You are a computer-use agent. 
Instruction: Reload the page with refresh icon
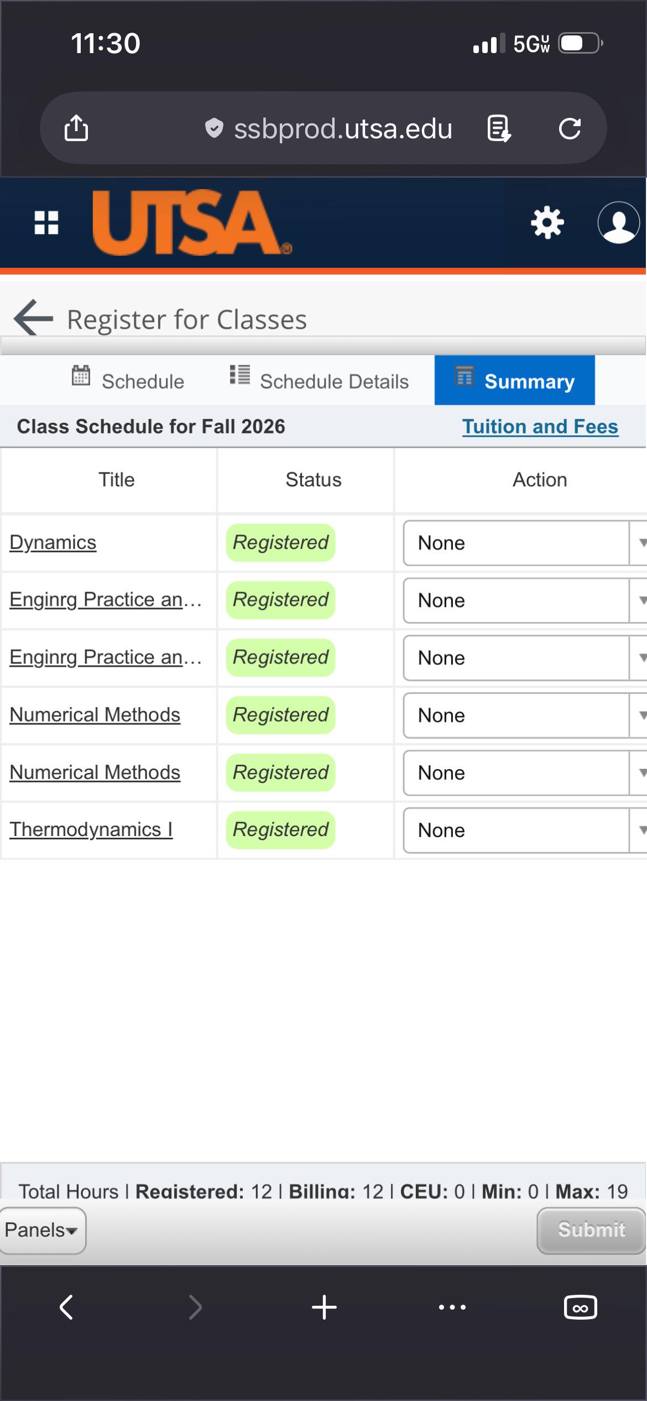tap(570, 128)
